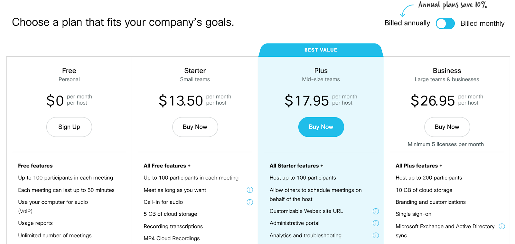
Task: Select the Billed annually label
Action: tap(407, 23)
